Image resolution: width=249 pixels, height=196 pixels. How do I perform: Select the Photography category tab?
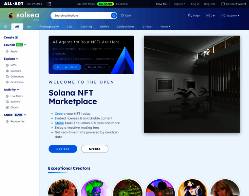tap(49, 26)
